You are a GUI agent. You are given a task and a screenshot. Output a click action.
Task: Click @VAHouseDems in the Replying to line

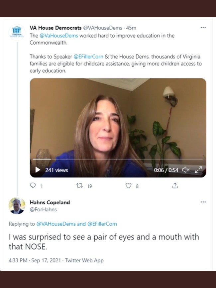click(56, 224)
